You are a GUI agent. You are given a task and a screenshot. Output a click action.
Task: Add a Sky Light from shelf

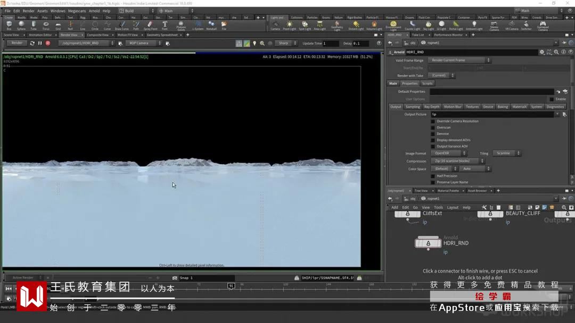[x=428, y=25]
